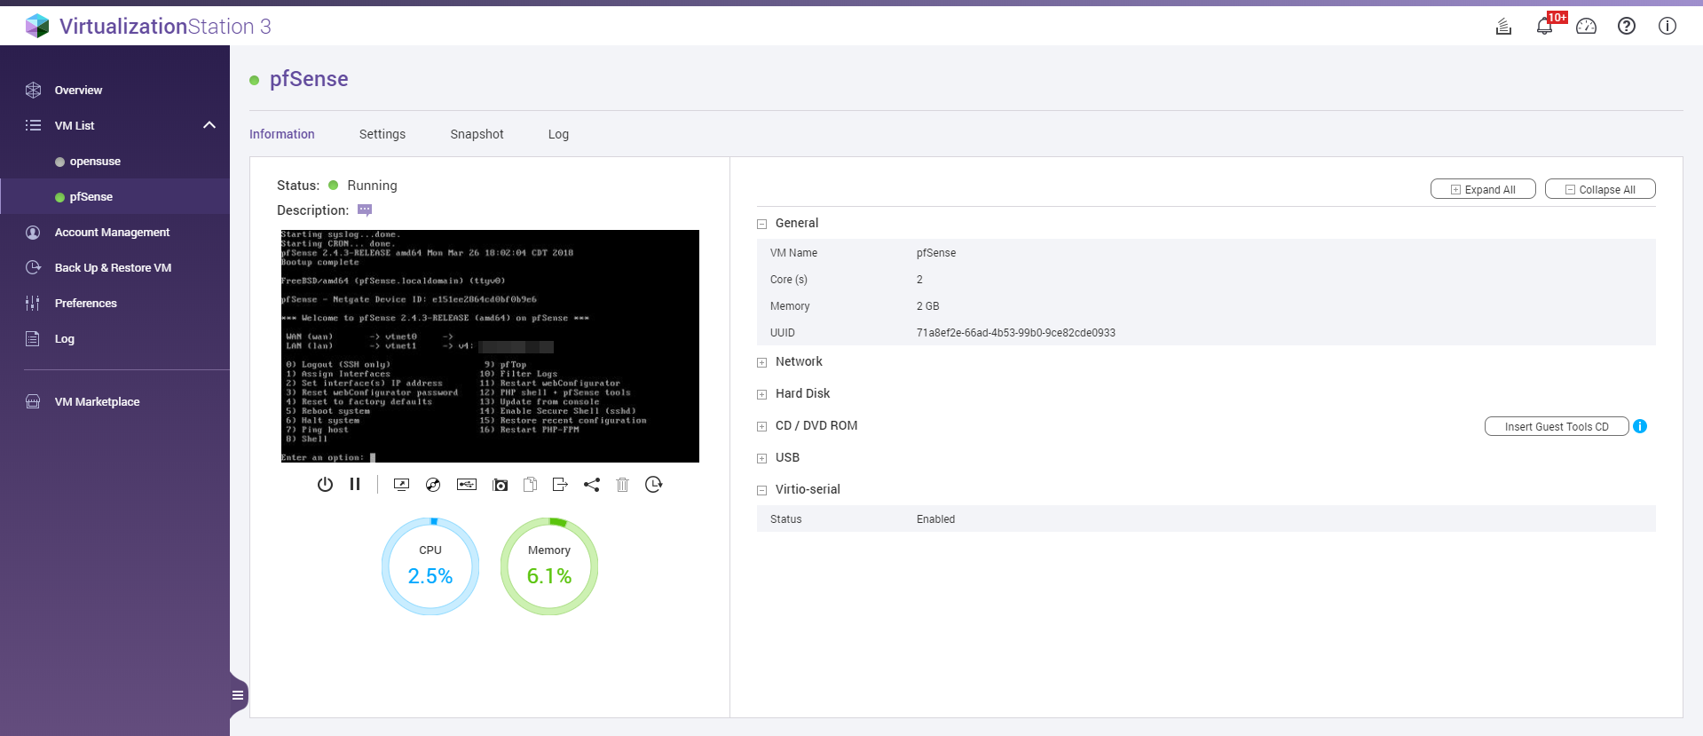Click the pfSense console preview thumbnail
Screen dimensions: 1703x736
[490, 346]
